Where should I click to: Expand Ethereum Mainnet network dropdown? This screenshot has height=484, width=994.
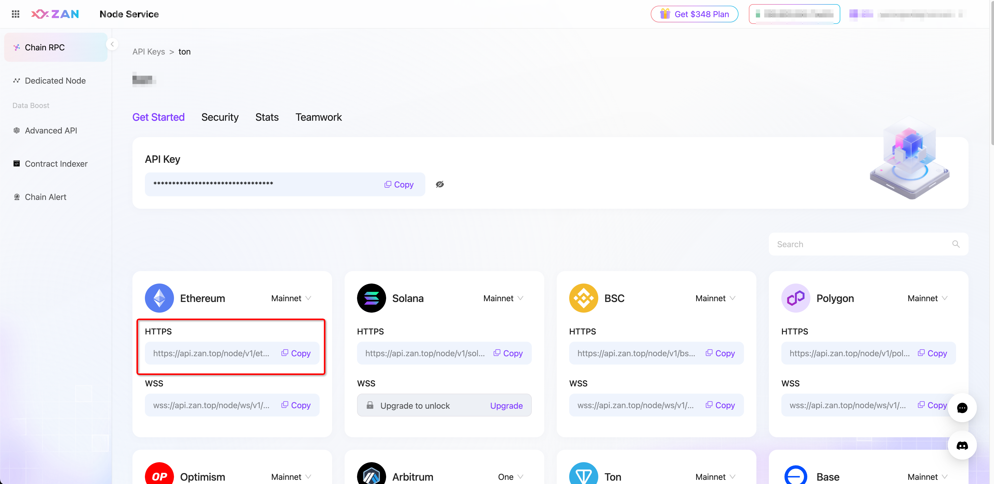(291, 298)
